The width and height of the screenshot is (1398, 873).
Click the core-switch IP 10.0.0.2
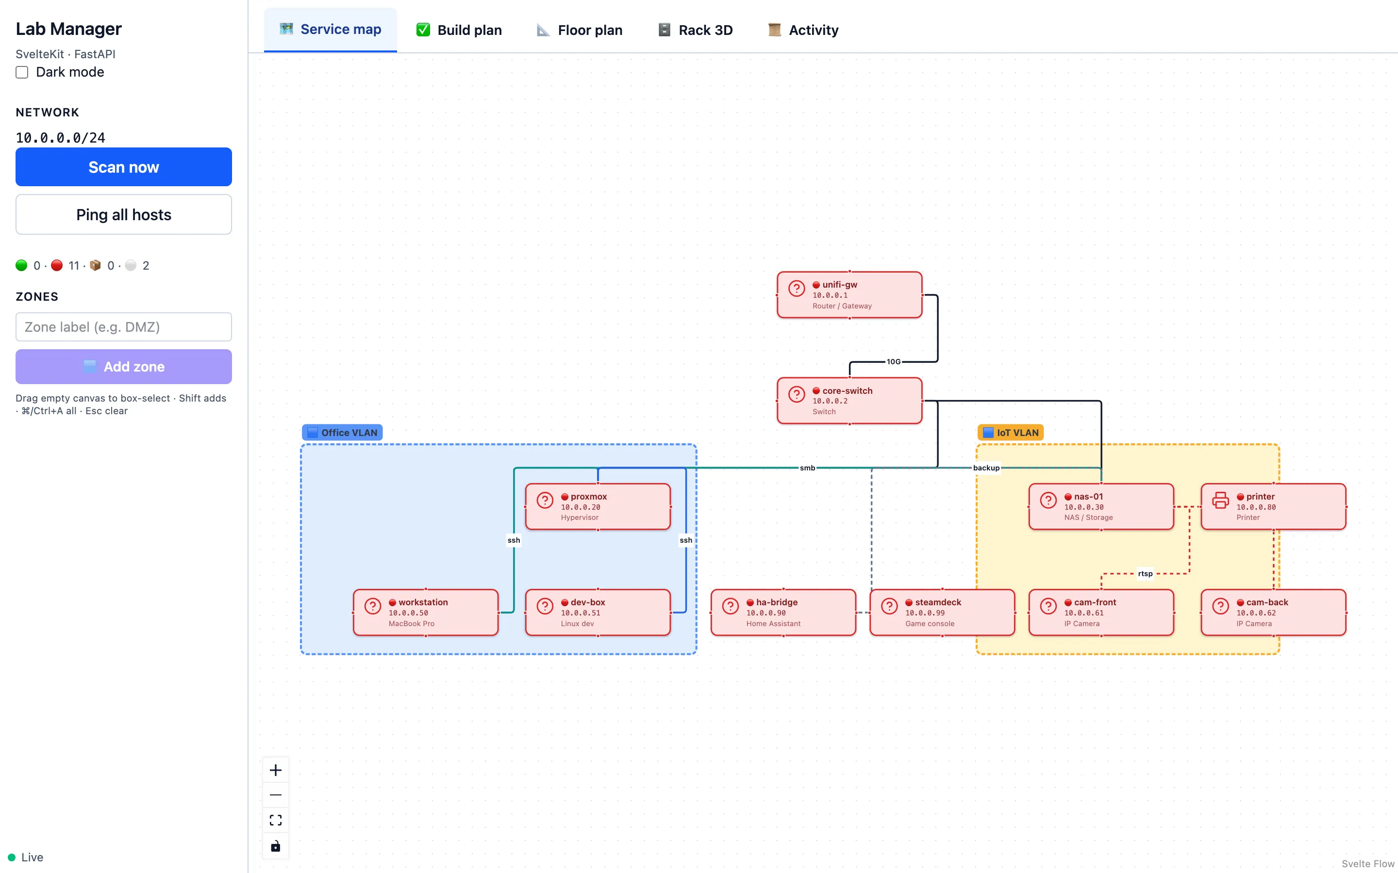click(830, 401)
